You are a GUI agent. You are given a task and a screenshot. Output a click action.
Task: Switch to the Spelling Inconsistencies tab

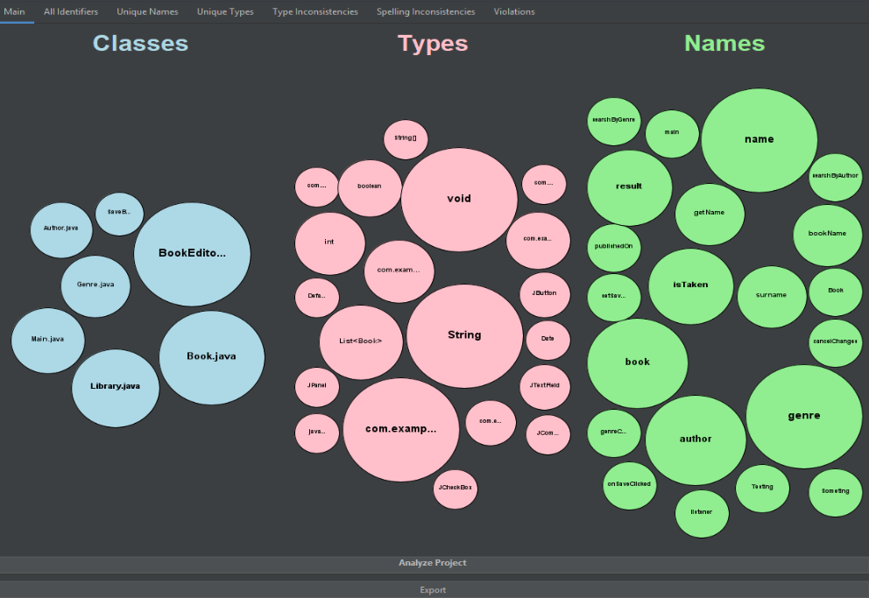426,11
